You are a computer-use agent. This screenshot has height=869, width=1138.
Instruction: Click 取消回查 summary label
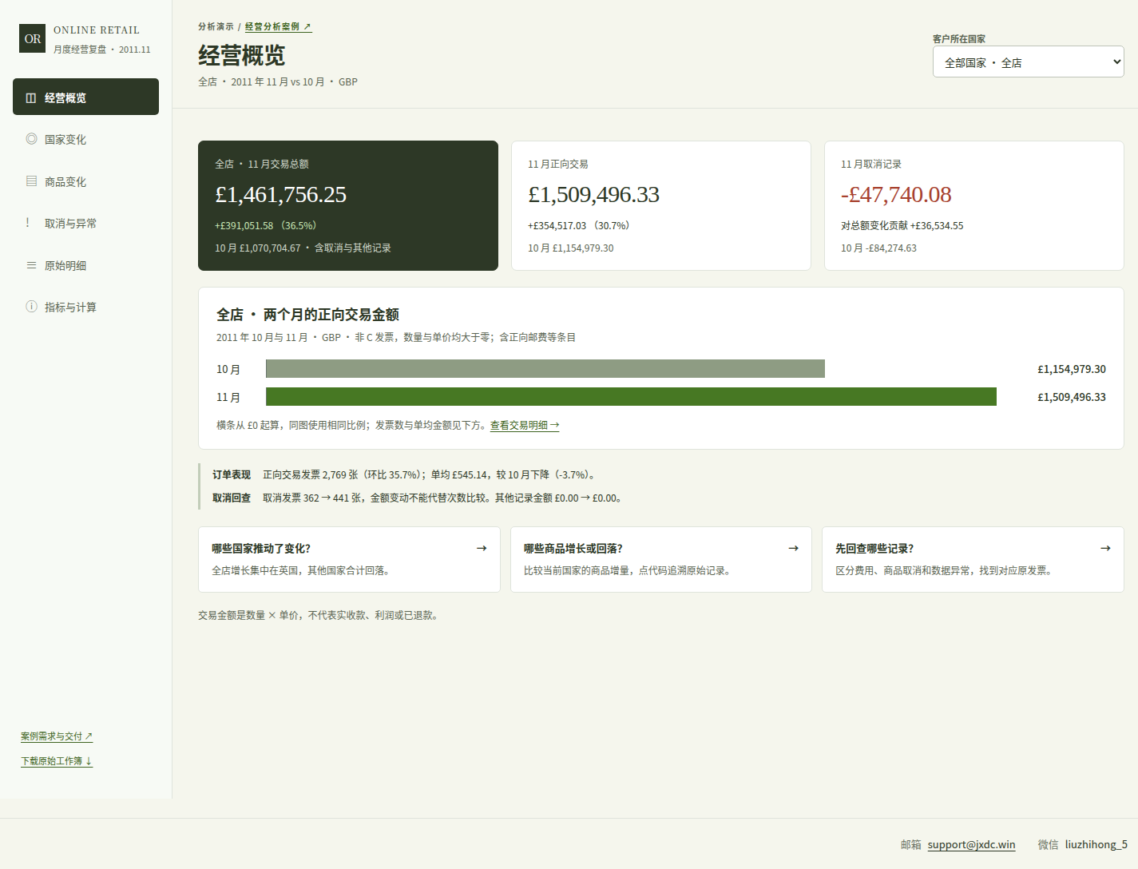[232, 498]
